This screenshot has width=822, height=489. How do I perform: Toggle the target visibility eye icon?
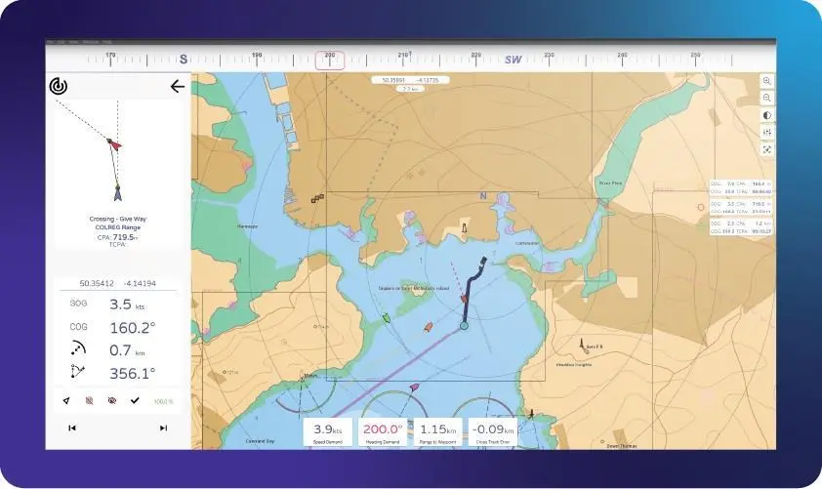[111, 400]
